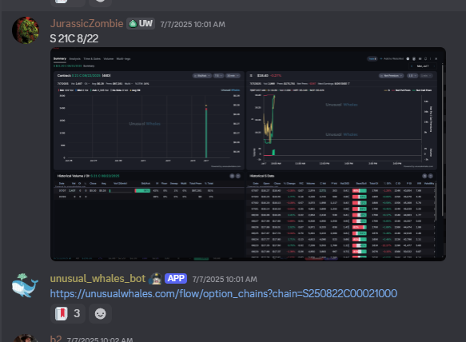The width and height of the screenshot is (466, 342).
Task: Click the police officer role icon beside bot name
Action: click(155, 279)
